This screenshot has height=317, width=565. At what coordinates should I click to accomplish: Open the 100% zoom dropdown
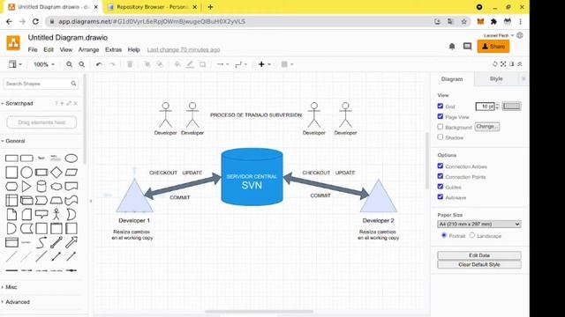tap(43, 64)
